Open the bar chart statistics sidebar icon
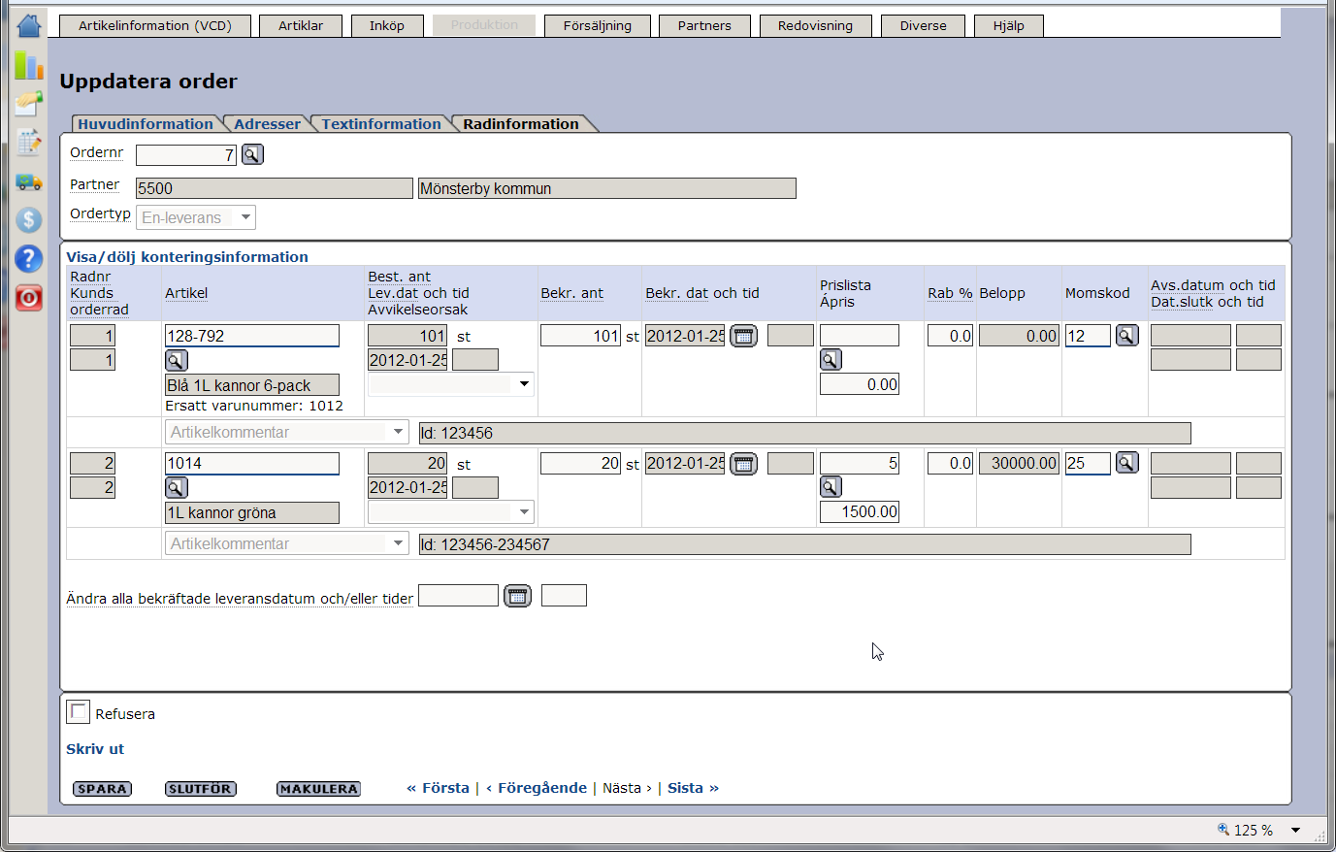Viewport: 1336px width, 852px height. pos(29,65)
